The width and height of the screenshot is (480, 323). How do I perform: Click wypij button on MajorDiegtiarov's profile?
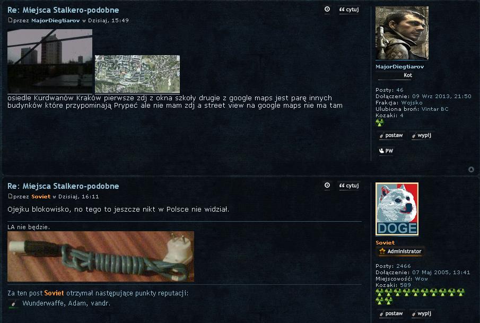click(422, 135)
